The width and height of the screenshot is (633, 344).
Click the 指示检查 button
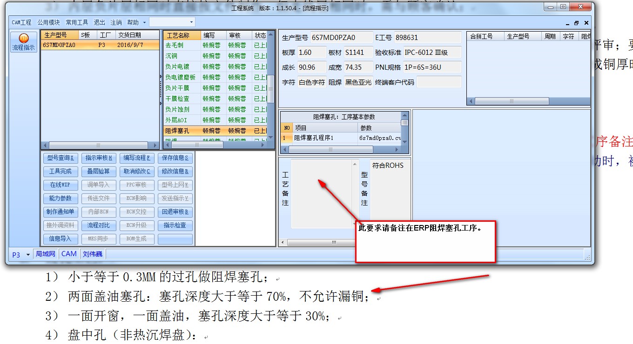pos(175,225)
